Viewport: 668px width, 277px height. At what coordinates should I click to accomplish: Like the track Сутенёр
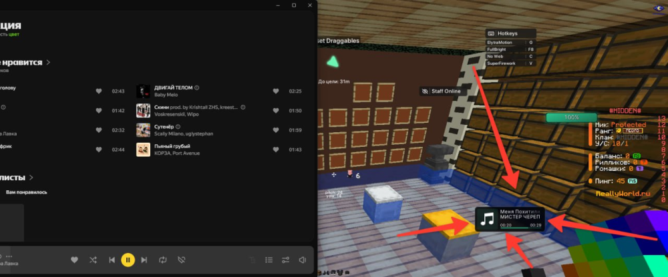(x=276, y=130)
